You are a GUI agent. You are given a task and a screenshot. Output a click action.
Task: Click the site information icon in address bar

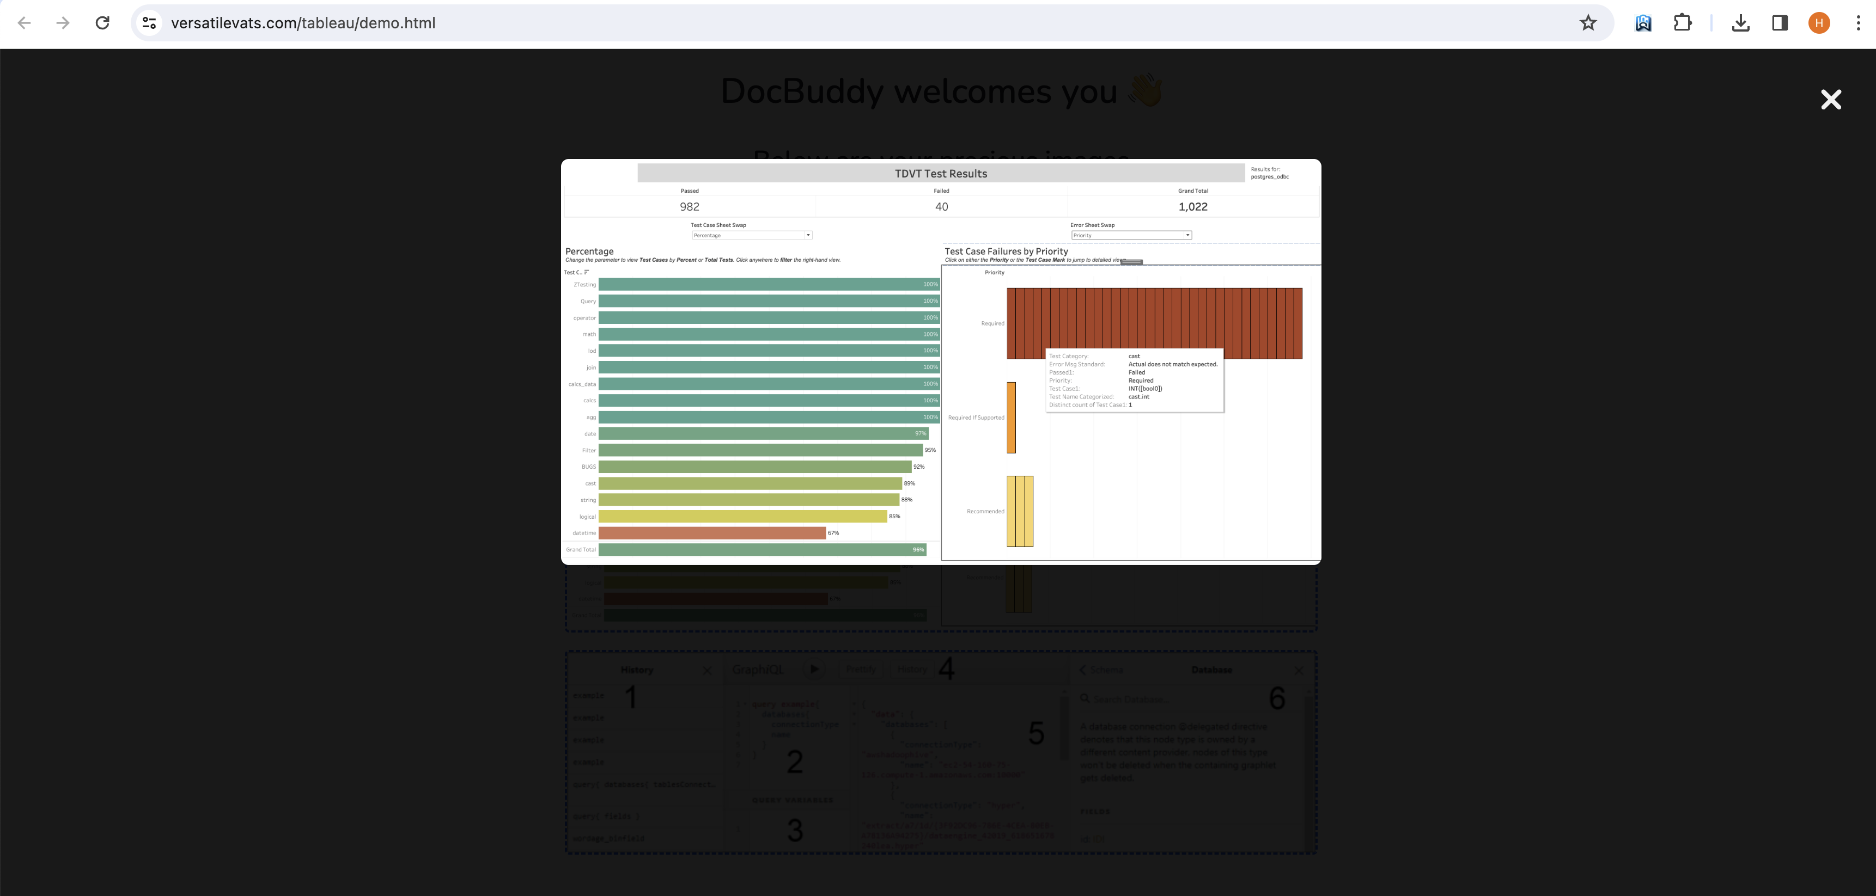click(x=149, y=22)
